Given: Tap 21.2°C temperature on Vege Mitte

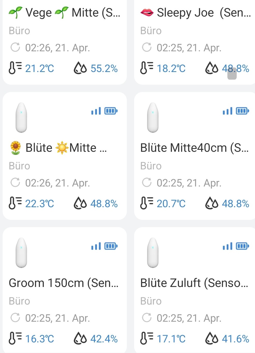Looking at the screenshot, I should click(x=40, y=69).
